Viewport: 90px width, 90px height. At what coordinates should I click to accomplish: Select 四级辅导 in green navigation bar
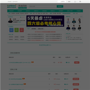pyautogui.click(x=20, y=11)
